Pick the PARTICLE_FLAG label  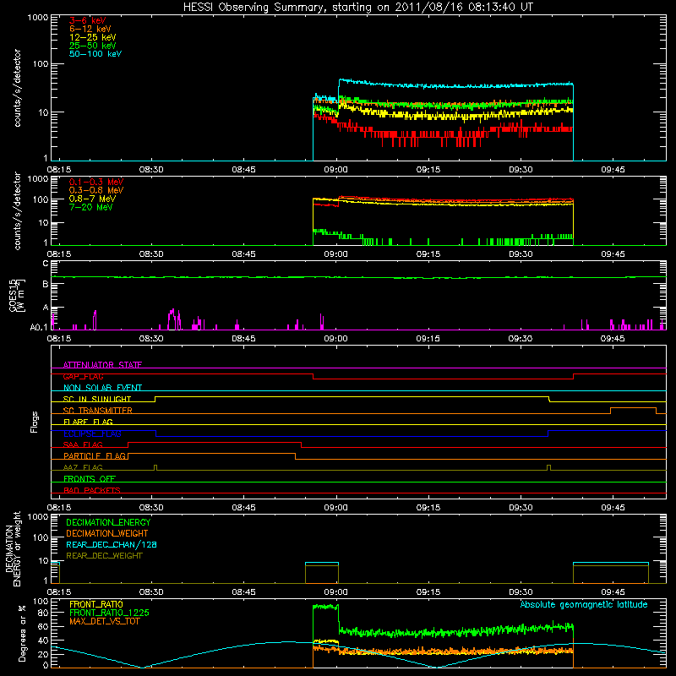point(95,455)
